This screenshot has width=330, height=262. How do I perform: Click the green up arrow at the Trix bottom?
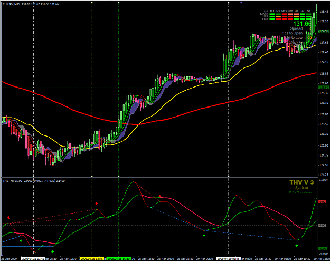[x=53, y=251]
